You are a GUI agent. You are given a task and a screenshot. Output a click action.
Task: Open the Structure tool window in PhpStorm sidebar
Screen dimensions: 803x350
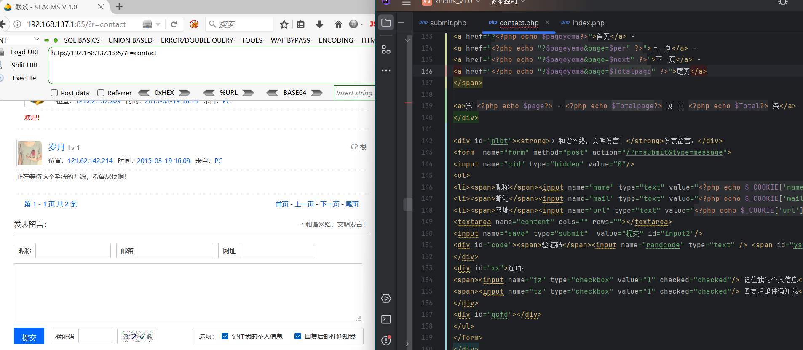[x=386, y=50]
